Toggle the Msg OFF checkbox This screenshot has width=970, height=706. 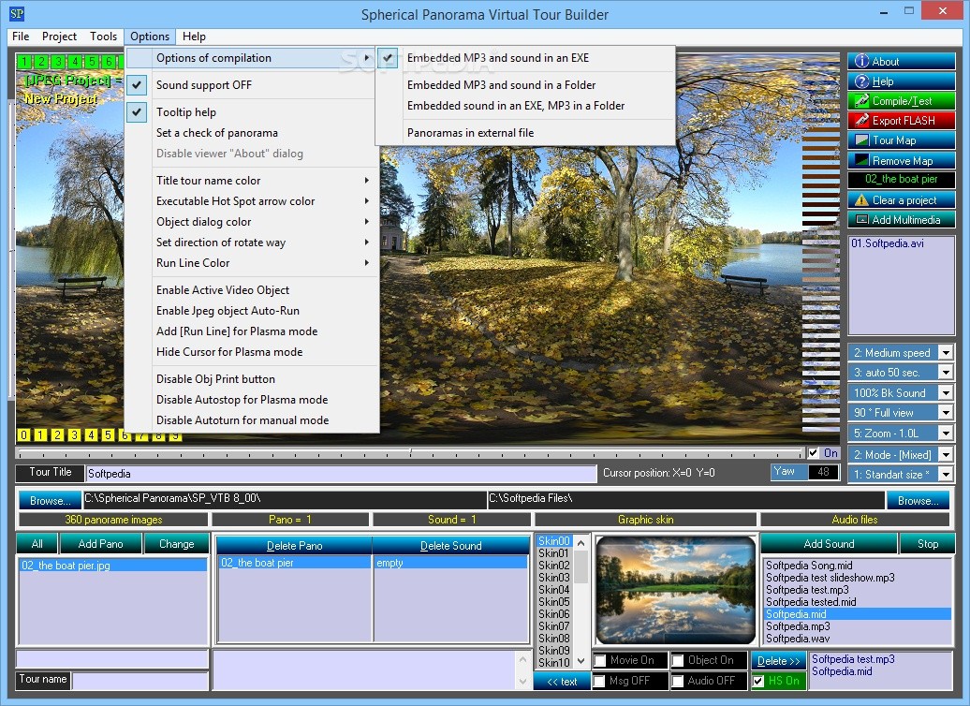tap(599, 681)
